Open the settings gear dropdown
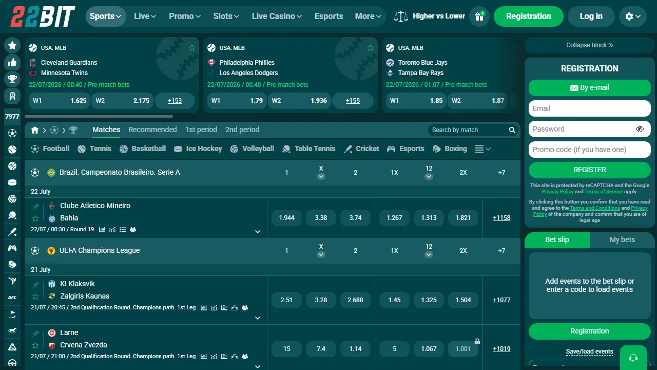The width and height of the screenshot is (657, 370). [x=633, y=16]
